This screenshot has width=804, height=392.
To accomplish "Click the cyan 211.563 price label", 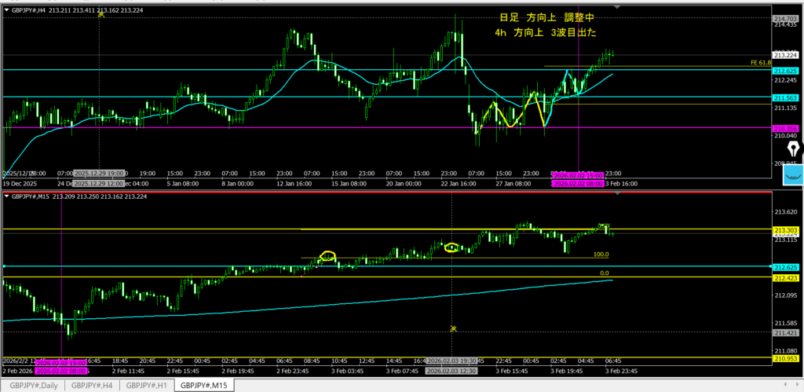I will (x=786, y=97).
